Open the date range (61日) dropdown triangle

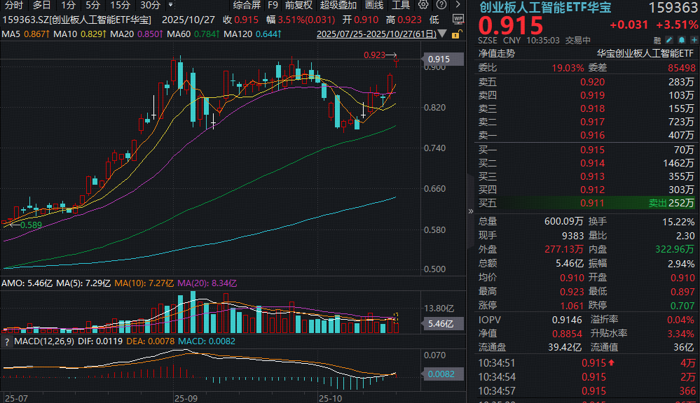click(441, 34)
